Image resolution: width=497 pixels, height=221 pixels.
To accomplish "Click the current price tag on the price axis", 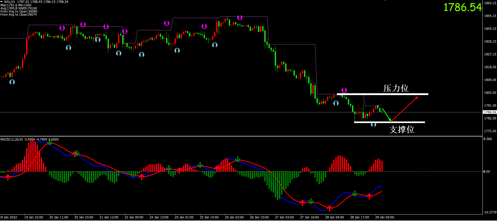I will [x=490, y=112].
